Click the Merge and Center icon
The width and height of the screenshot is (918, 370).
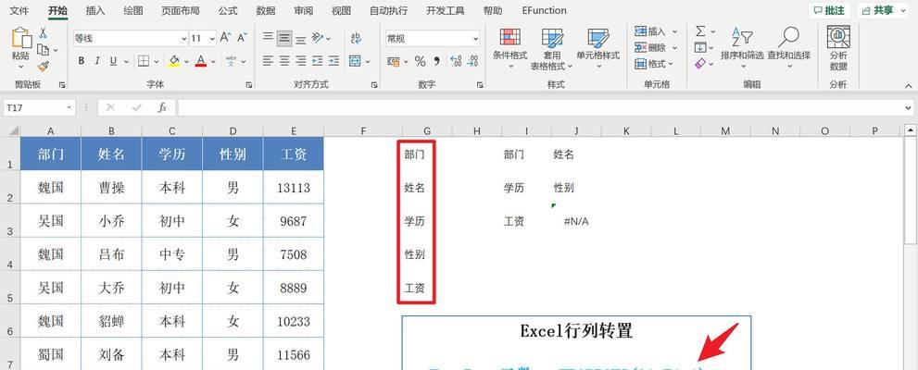[355, 61]
